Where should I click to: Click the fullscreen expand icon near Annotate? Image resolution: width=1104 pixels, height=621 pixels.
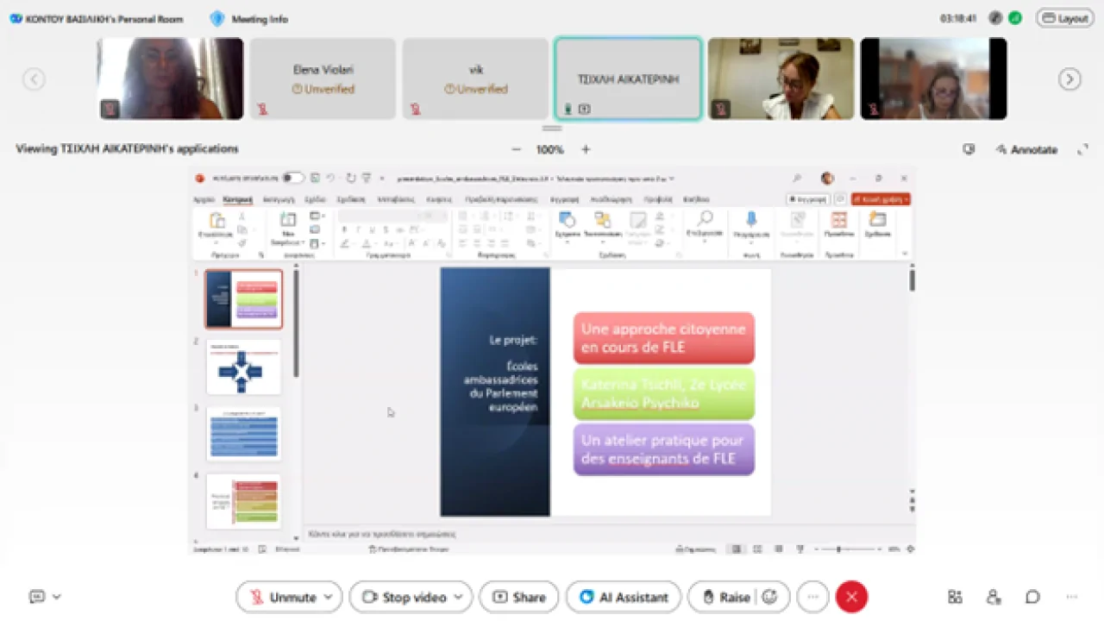pos(1082,149)
